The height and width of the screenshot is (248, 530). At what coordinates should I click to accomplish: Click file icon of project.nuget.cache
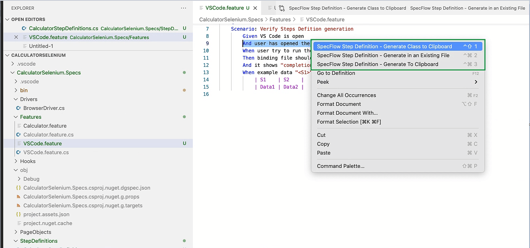click(19, 223)
